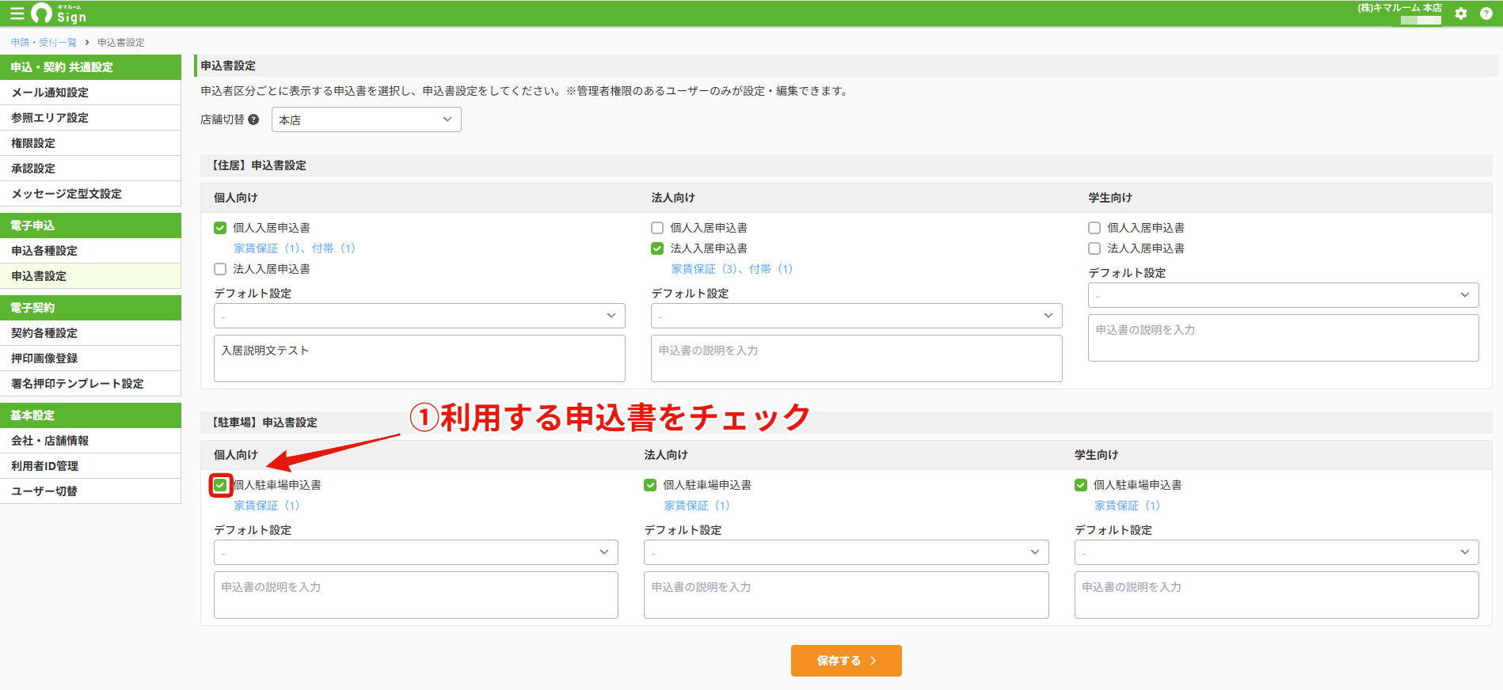Check 法人入居申込書 under 住居 個人向け
1503x690 pixels.
pyautogui.click(x=220, y=269)
